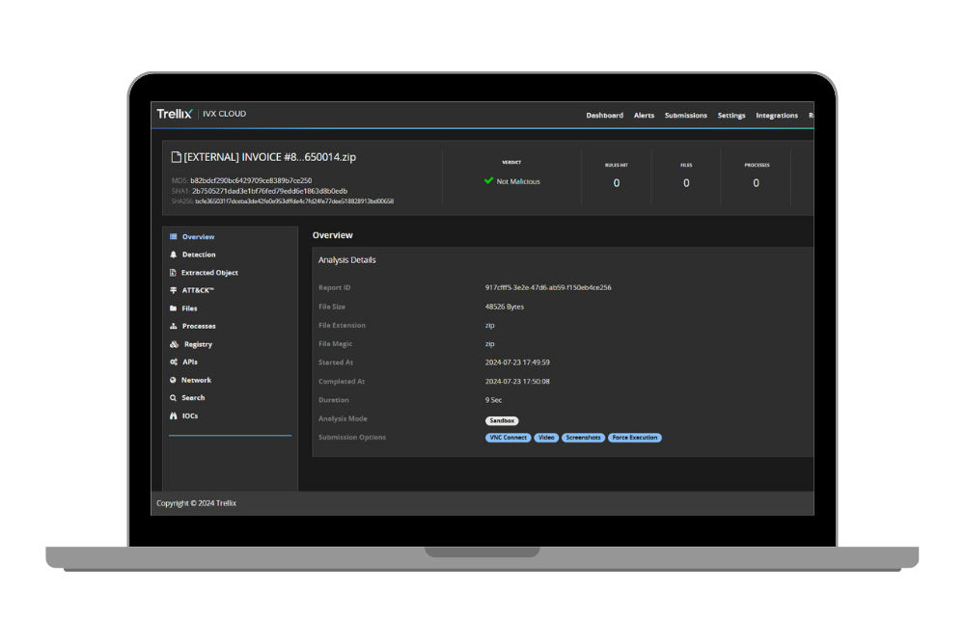Click the Network globe icon
This screenshot has width=965, height=643.
(x=173, y=380)
